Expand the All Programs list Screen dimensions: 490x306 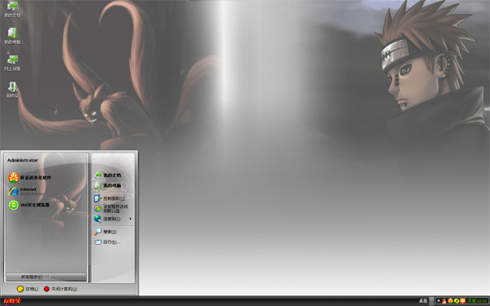click(46, 277)
